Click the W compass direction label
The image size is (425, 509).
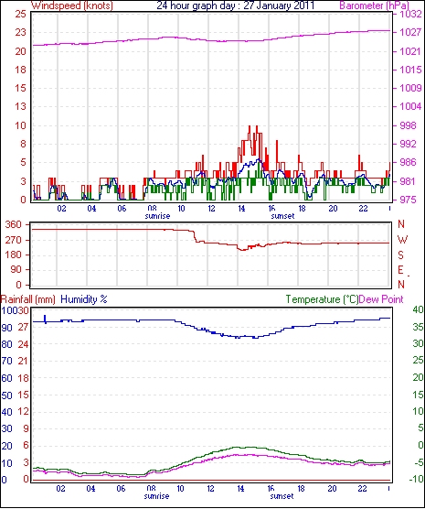tap(402, 240)
